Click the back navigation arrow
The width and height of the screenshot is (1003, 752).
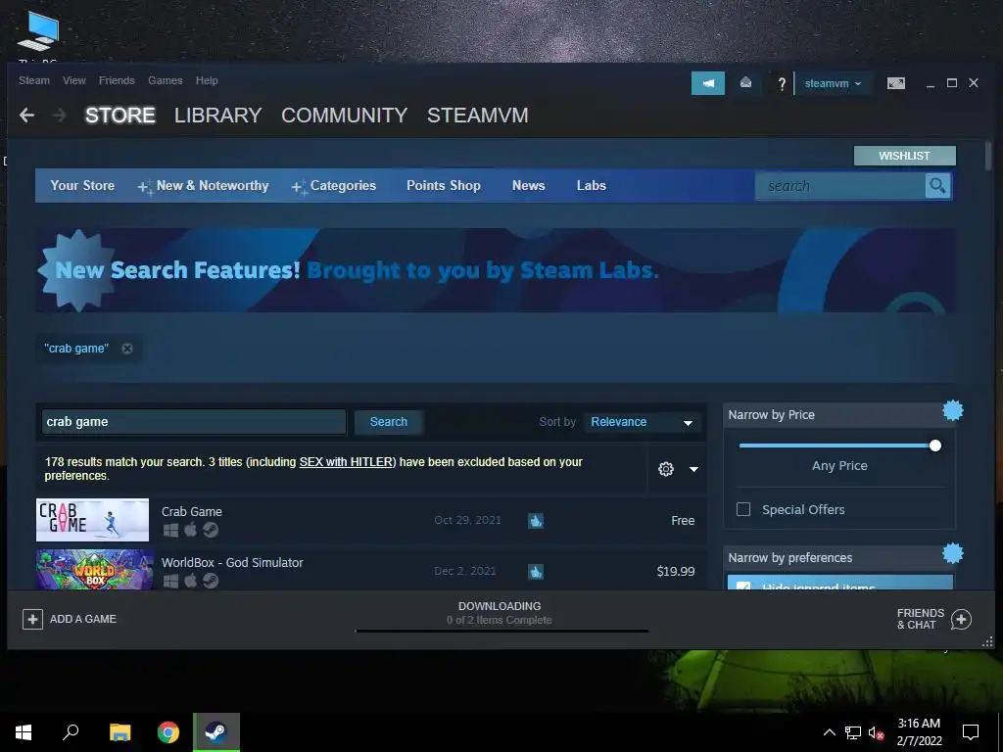tap(26, 116)
